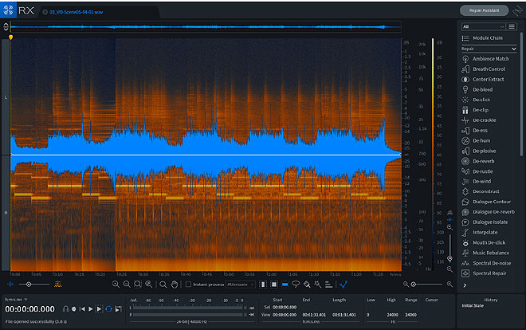Click Find Similar harmonics tool icon
Image resolution: width=526 pixels, height=330 pixels.
coord(328,285)
